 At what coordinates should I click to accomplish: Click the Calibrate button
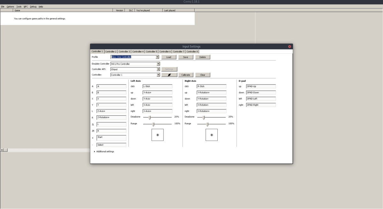tap(186, 75)
